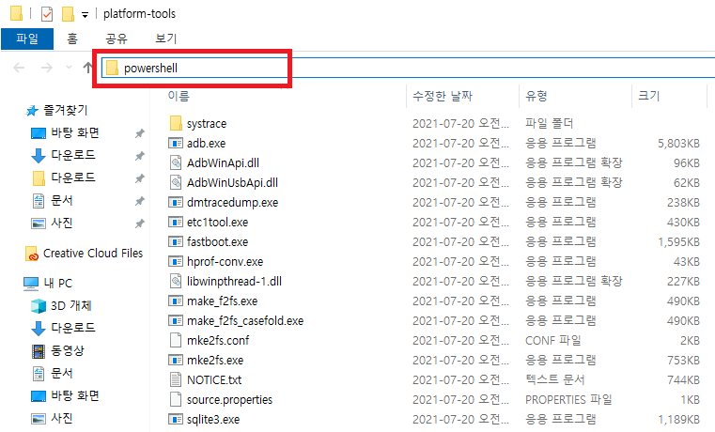715x432 pixels.
Task: Open 사진 under 내 PC
Action: (62, 418)
